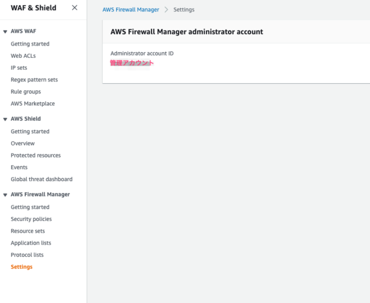Open Getting started under AWS Shield
Image resolution: width=370 pixels, height=303 pixels.
click(30, 132)
